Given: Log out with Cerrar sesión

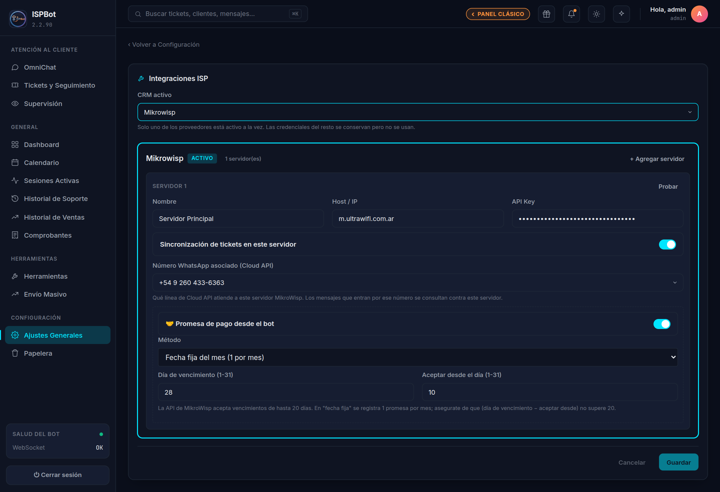Looking at the screenshot, I should tap(58, 475).
